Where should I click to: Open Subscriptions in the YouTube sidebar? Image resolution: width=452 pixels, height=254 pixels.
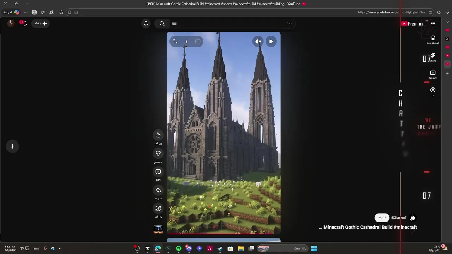coord(433,74)
